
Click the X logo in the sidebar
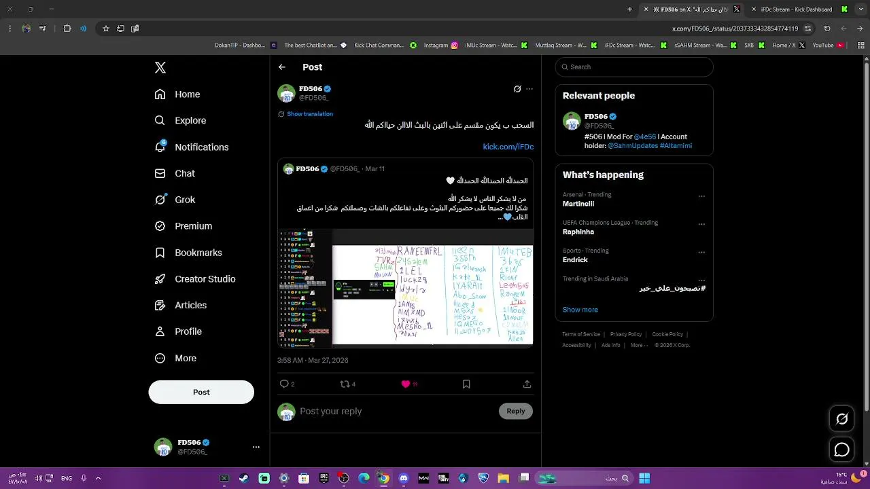[160, 67]
